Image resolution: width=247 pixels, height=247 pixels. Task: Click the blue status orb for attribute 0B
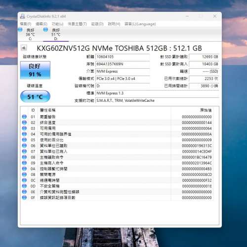tap(24, 174)
